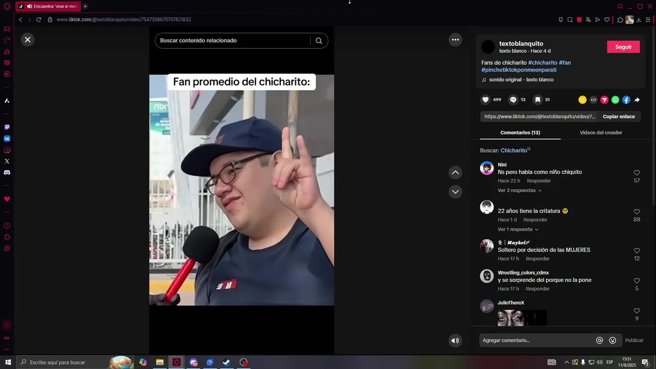
Task: Save video using bookmark icon with 51
Action: tap(537, 99)
